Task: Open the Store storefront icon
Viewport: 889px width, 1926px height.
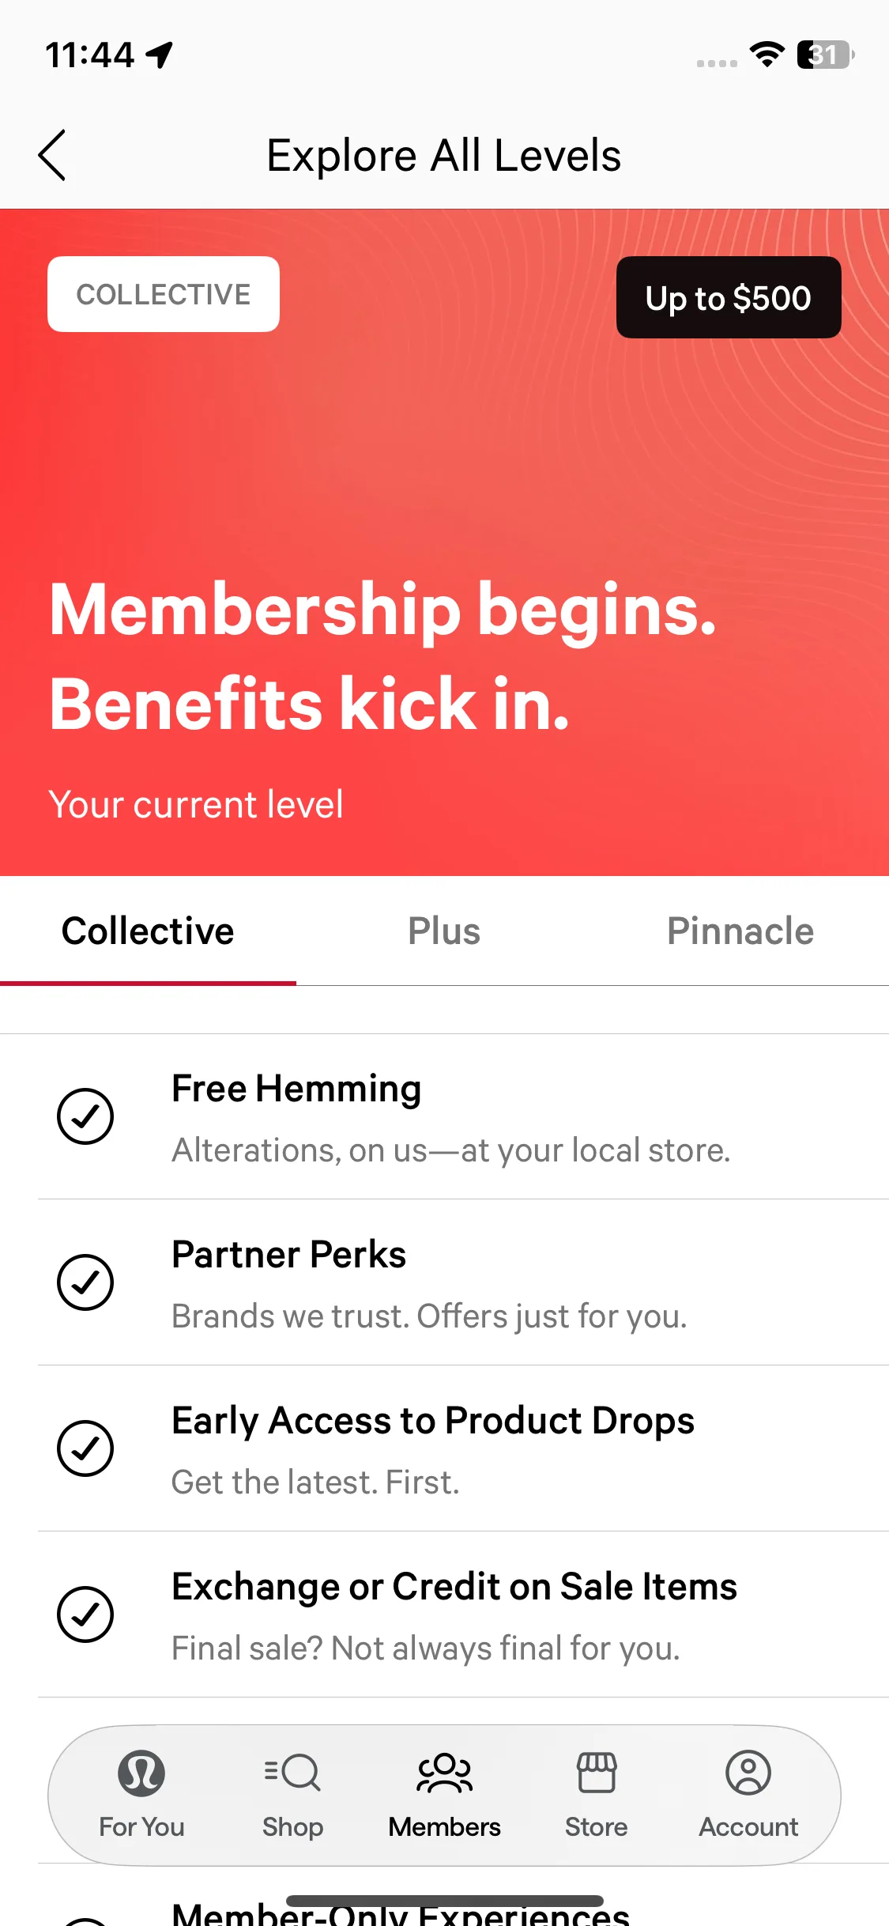Action: tap(596, 1773)
